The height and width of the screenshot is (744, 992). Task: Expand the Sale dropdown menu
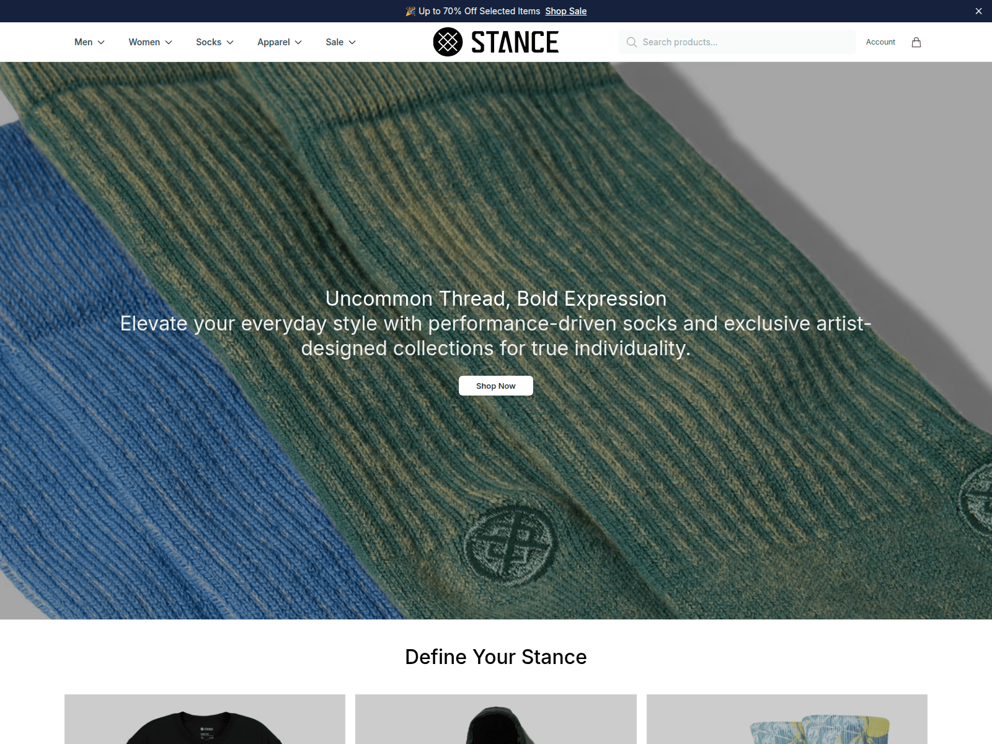pos(340,42)
